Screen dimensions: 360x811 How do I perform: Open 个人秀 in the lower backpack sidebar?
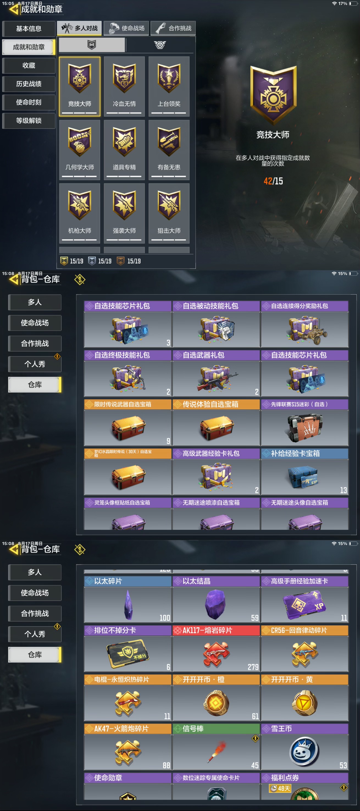pyautogui.click(x=35, y=634)
